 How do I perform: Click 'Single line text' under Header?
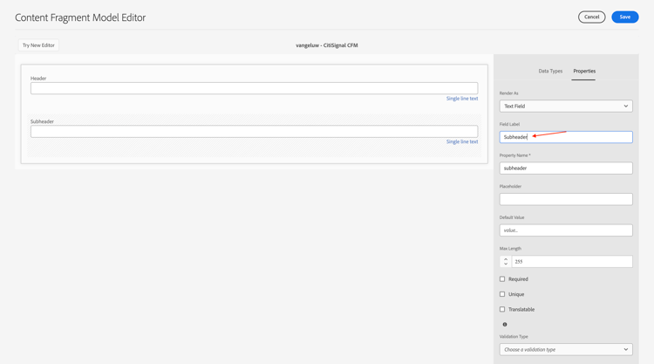click(x=462, y=99)
